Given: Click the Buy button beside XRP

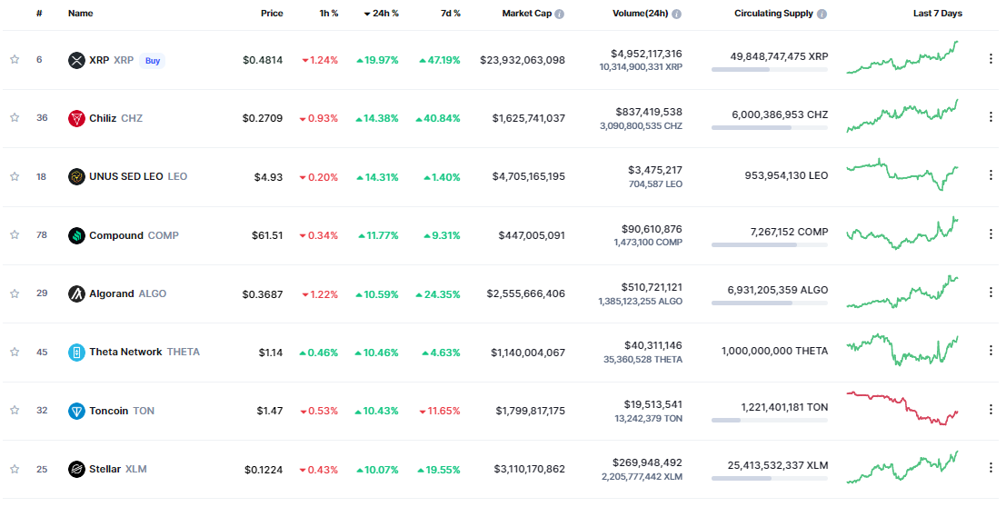Looking at the screenshot, I should tap(152, 61).
